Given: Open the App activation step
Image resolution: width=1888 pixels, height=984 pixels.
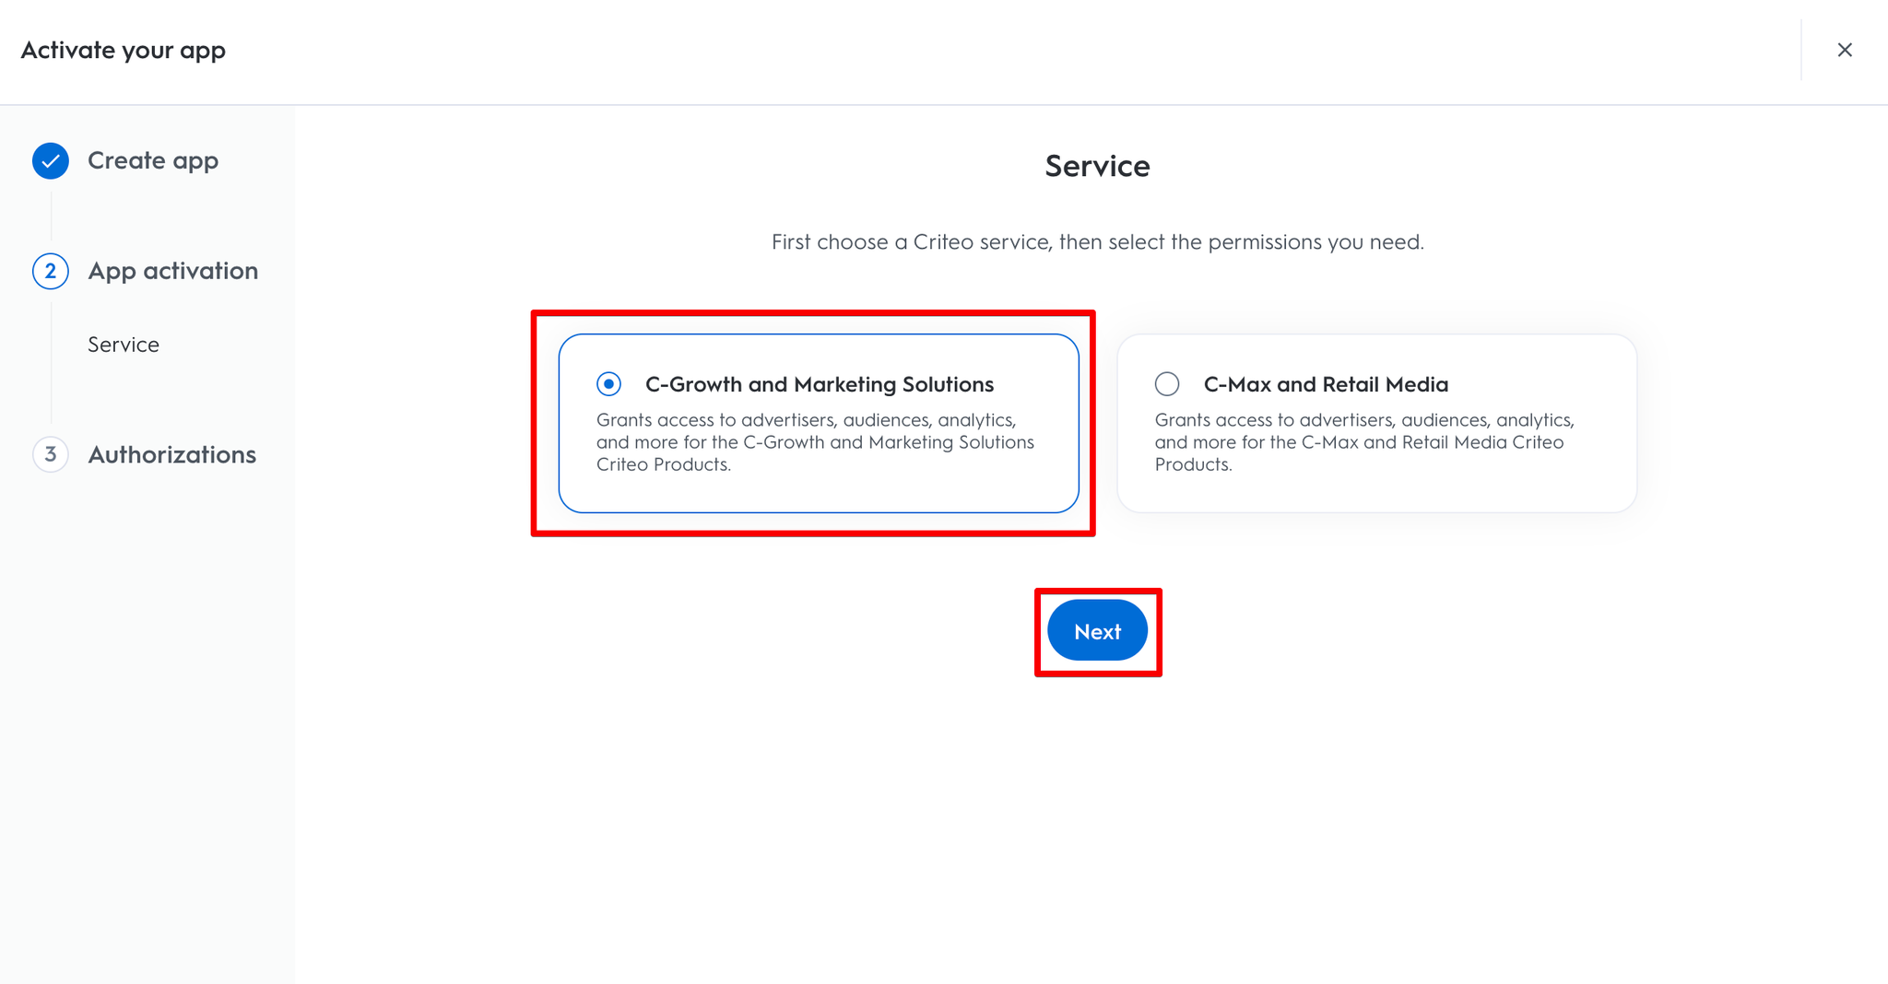Looking at the screenshot, I should click(173, 271).
